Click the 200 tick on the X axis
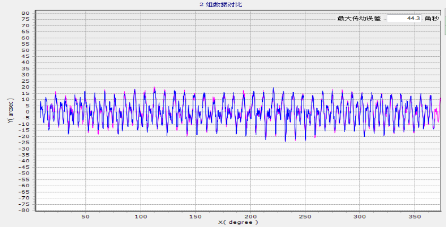Image resolution: width=446 pixels, height=227 pixels. tap(251, 216)
